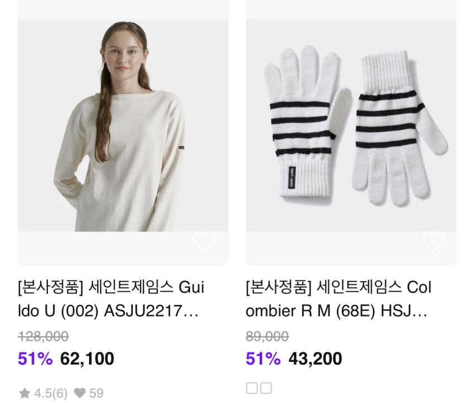Image resolution: width=474 pixels, height=403 pixels.
Task: Click the Saint James label on the left glove
Action: point(292,177)
